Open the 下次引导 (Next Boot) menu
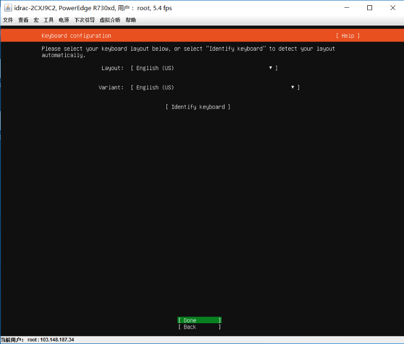 [85, 20]
